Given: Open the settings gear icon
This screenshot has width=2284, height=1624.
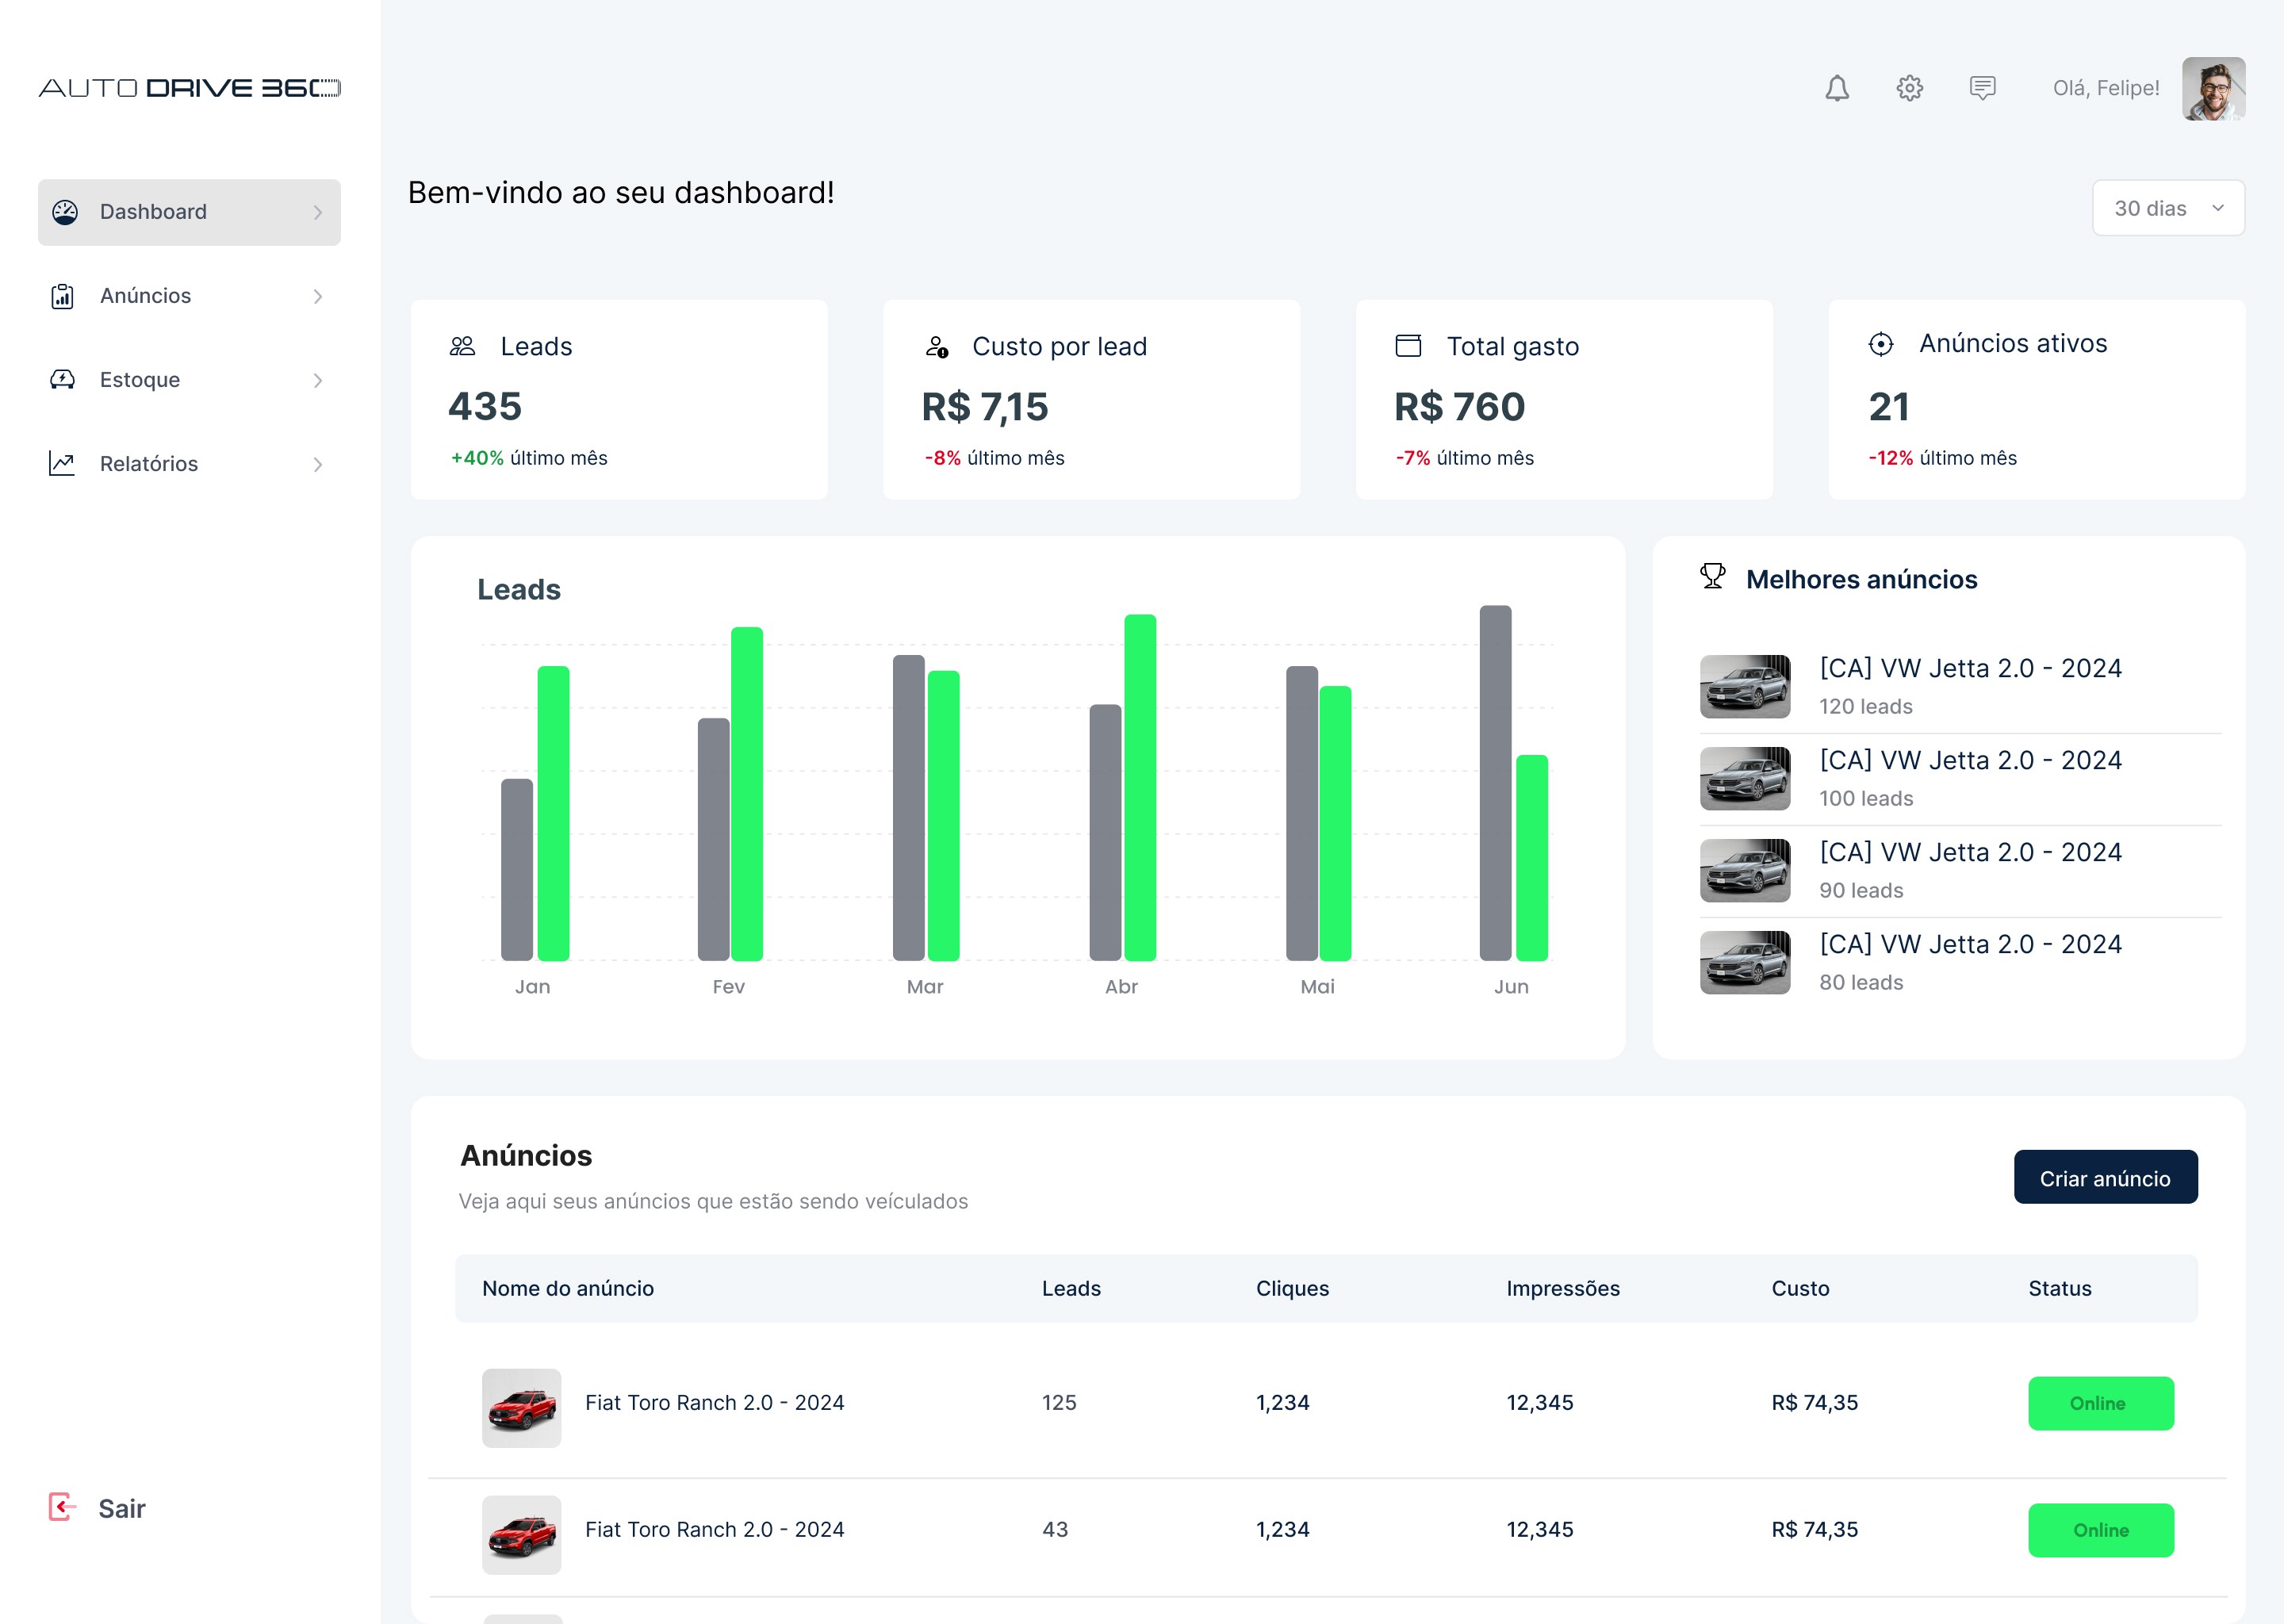Looking at the screenshot, I should click(1909, 89).
